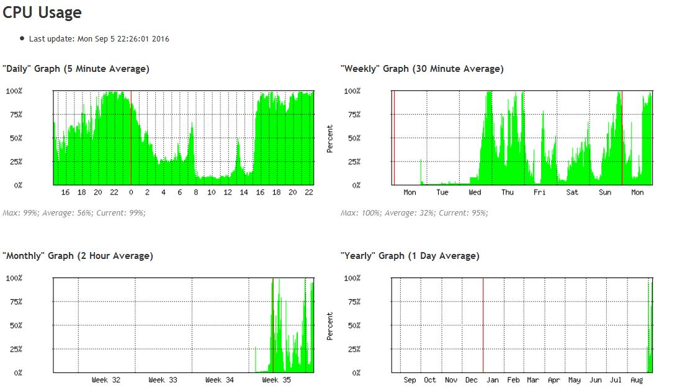Click the "Monthly" Graph (2 Hour Average) heading

pos(78,256)
